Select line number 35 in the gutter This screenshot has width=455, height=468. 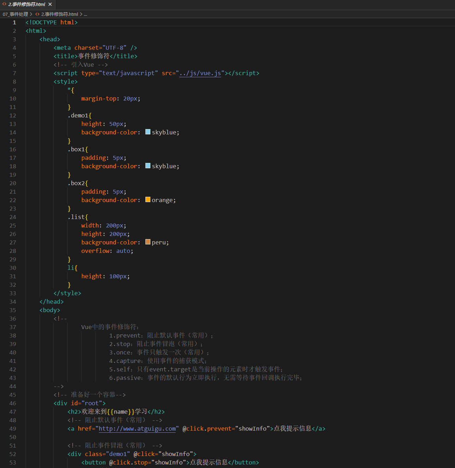(13, 310)
